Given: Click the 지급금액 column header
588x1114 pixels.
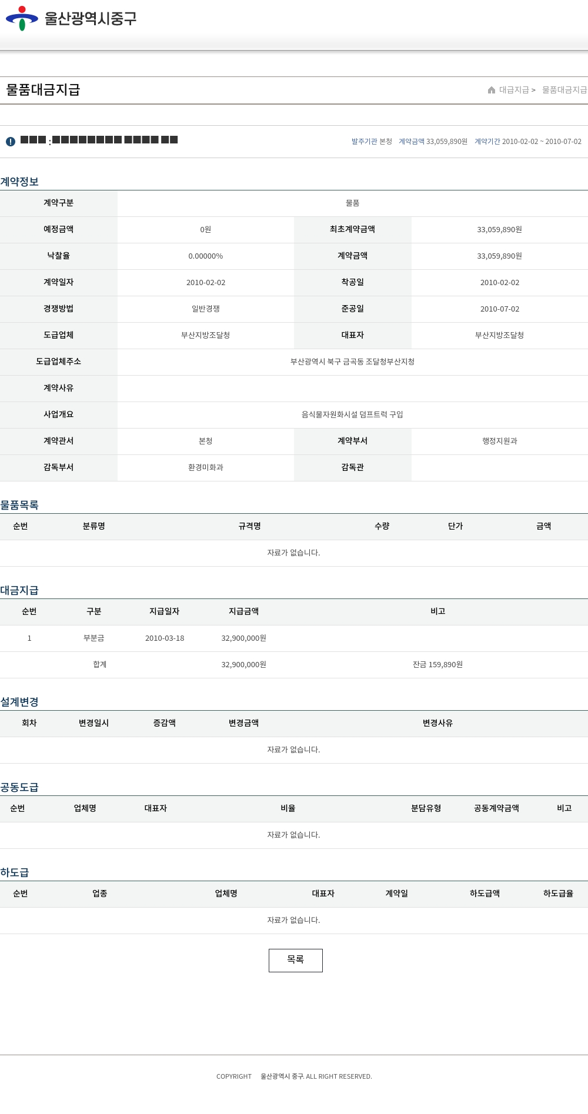Looking at the screenshot, I should click(244, 611).
